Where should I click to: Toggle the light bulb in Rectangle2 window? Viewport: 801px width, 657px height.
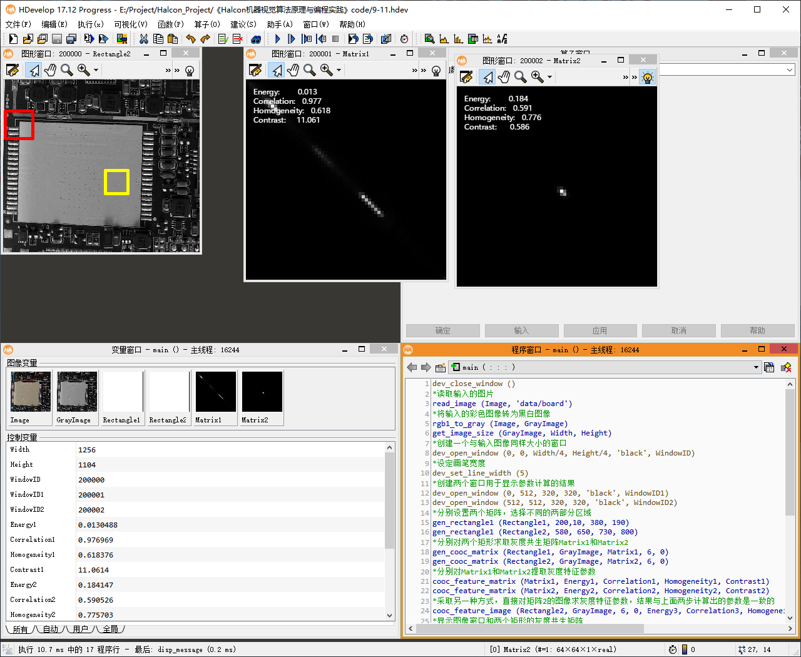(x=190, y=70)
